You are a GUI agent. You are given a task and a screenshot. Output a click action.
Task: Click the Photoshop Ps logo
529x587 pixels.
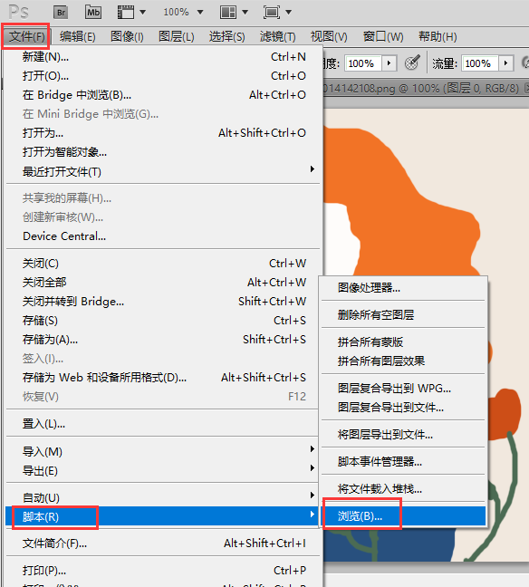18,12
